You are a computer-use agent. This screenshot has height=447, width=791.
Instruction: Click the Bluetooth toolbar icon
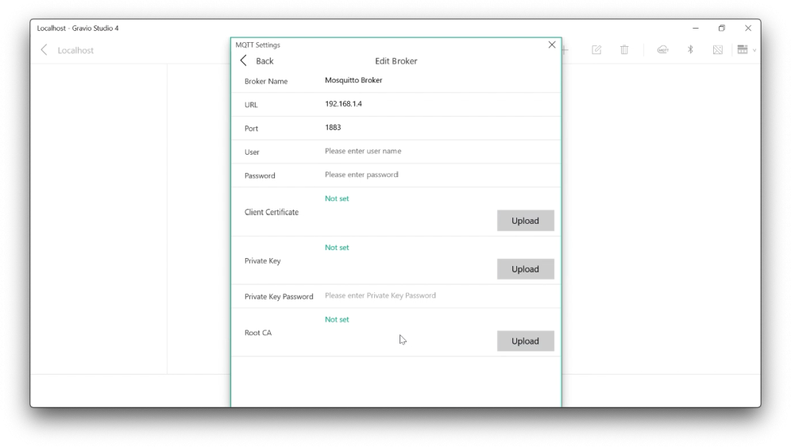pyautogui.click(x=690, y=49)
